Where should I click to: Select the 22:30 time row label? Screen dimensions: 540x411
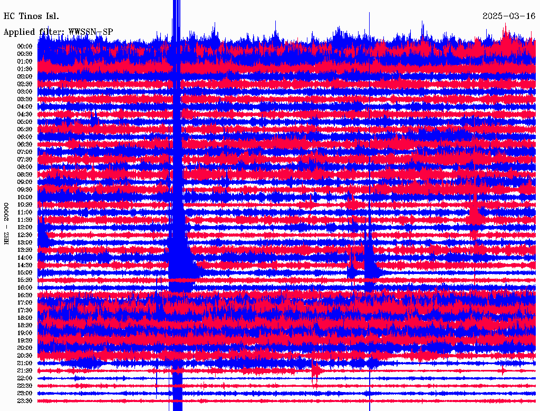[25, 386]
